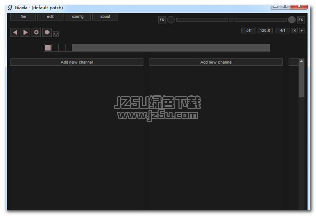Rewind sequencer to the beginning
The width and height of the screenshot is (316, 216).
[15, 33]
